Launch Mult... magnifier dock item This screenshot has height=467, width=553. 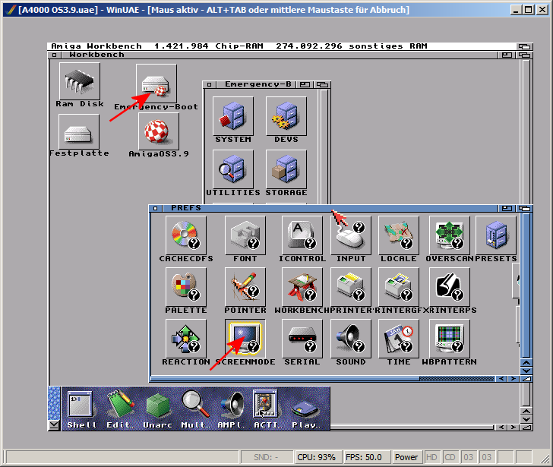click(195, 409)
